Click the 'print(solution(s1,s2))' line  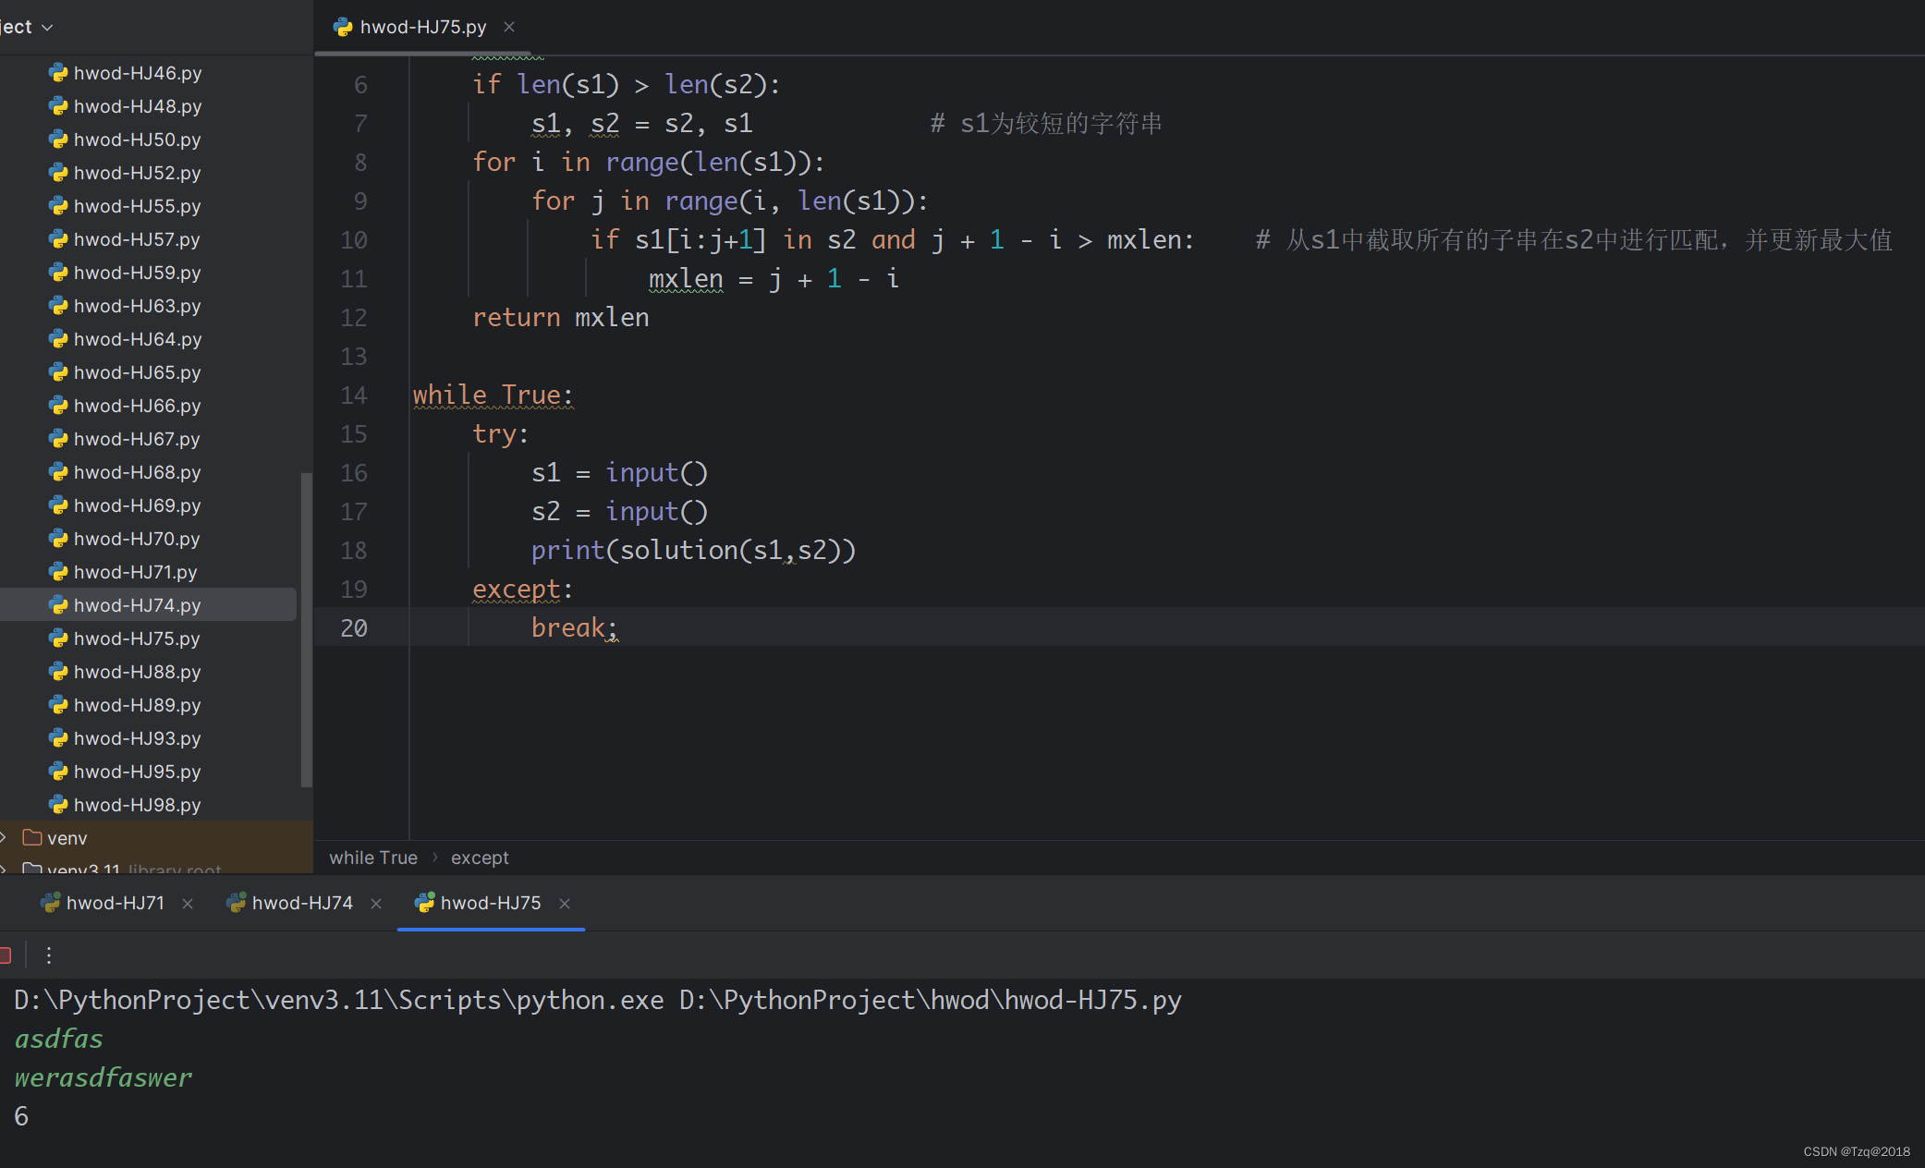[x=693, y=551]
